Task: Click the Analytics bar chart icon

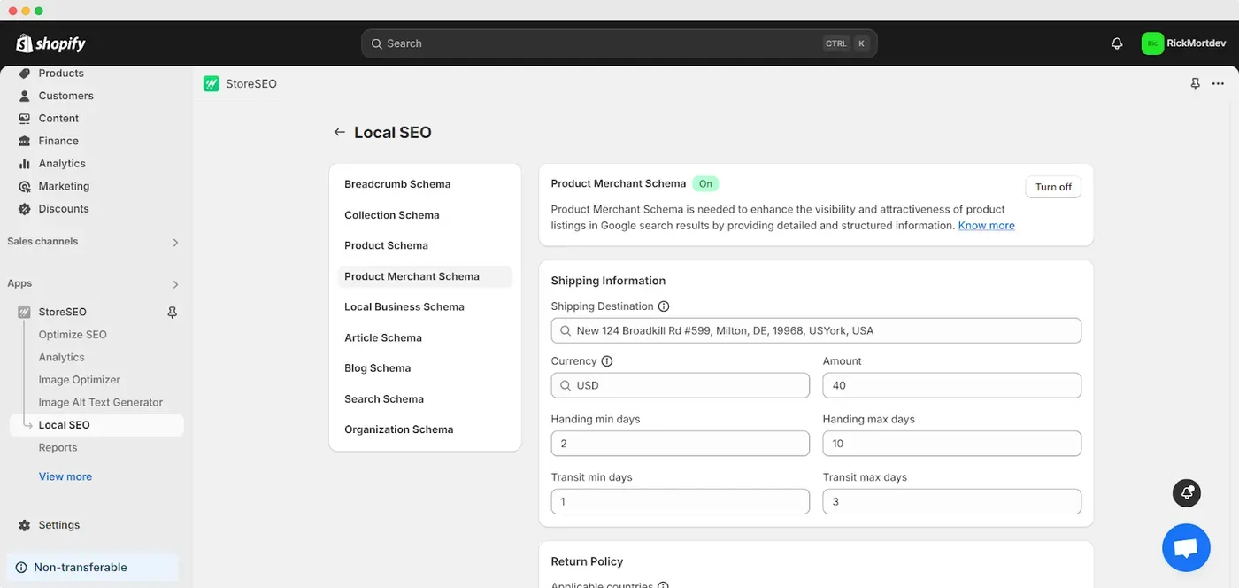Action: click(x=25, y=164)
